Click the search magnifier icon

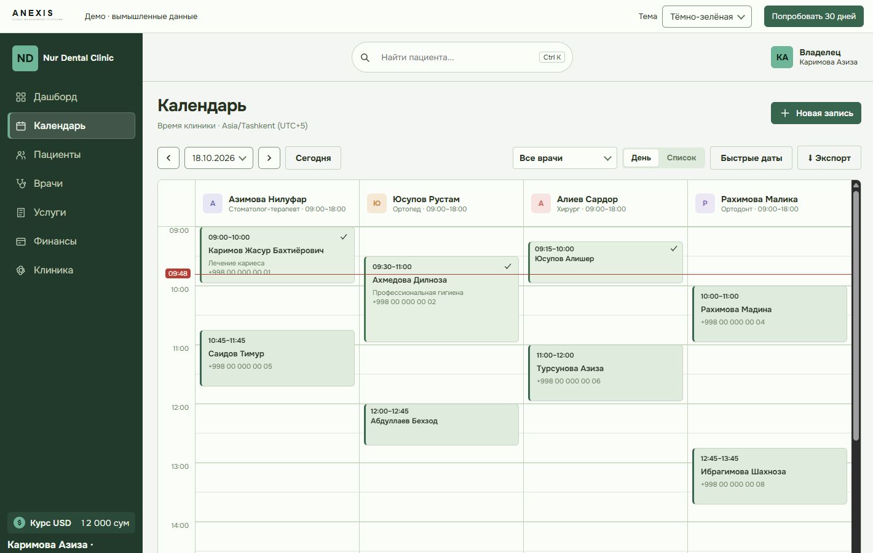365,57
